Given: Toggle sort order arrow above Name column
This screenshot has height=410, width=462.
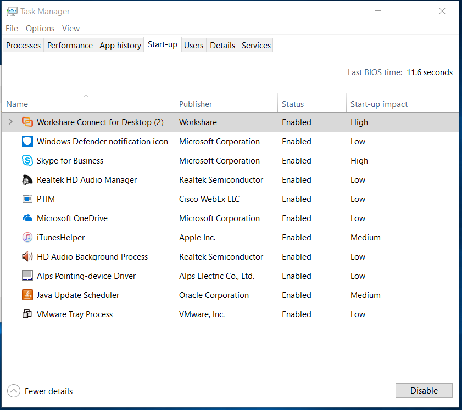Looking at the screenshot, I should tap(86, 97).
